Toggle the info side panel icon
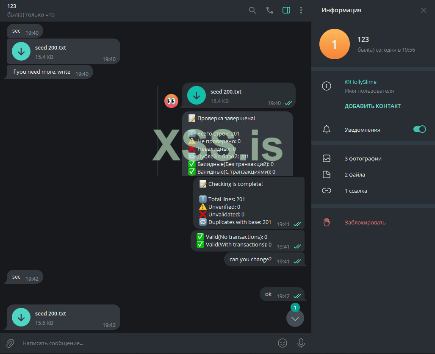 click(x=286, y=10)
